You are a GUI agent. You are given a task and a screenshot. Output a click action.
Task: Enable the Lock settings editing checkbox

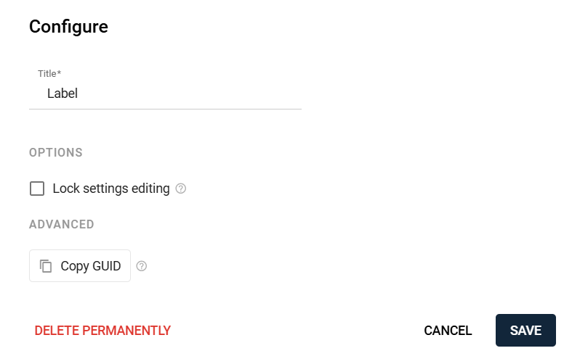coord(37,189)
